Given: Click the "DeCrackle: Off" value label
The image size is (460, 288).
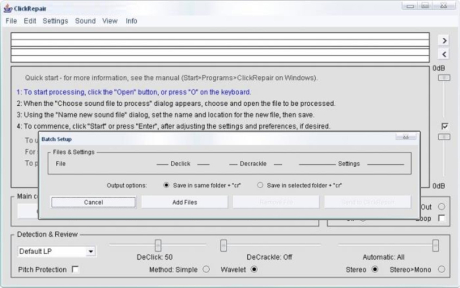Looking at the screenshot, I should tap(269, 257).
